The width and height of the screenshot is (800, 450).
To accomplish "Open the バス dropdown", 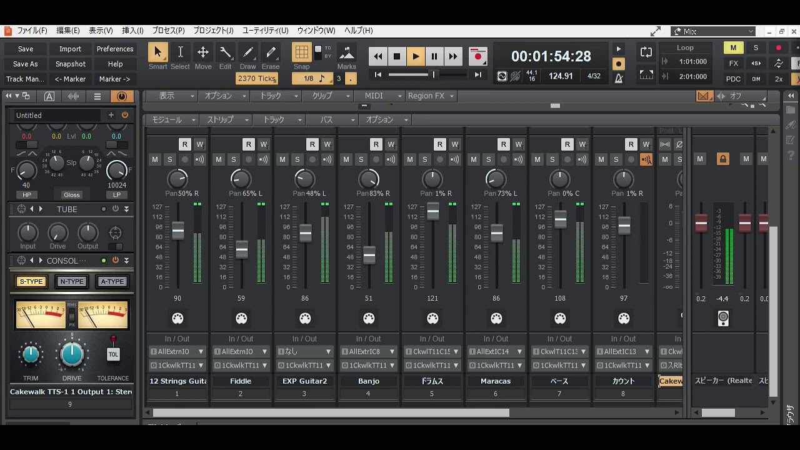I will [333, 120].
